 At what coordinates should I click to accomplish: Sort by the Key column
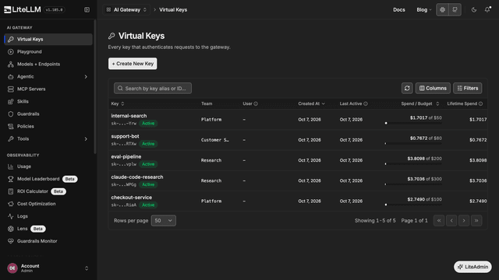tap(118, 103)
